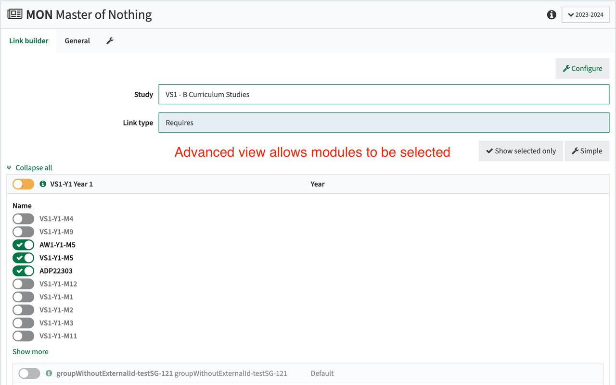616x385 pixels.
Task: Enable the VS1-Y1-M11 module toggle
Action: (24, 335)
